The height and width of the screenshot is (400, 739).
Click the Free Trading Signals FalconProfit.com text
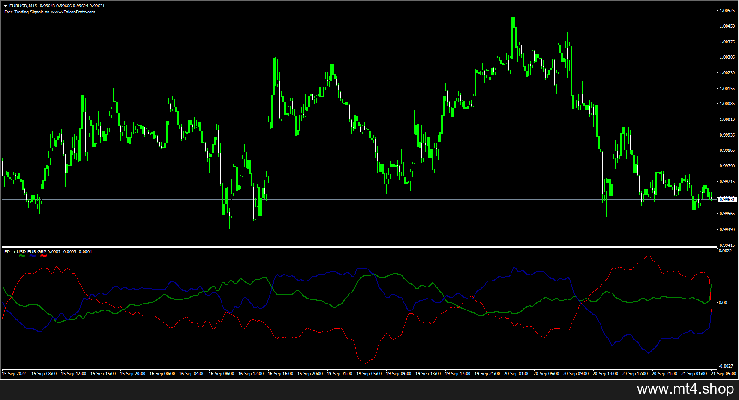[50, 12]
